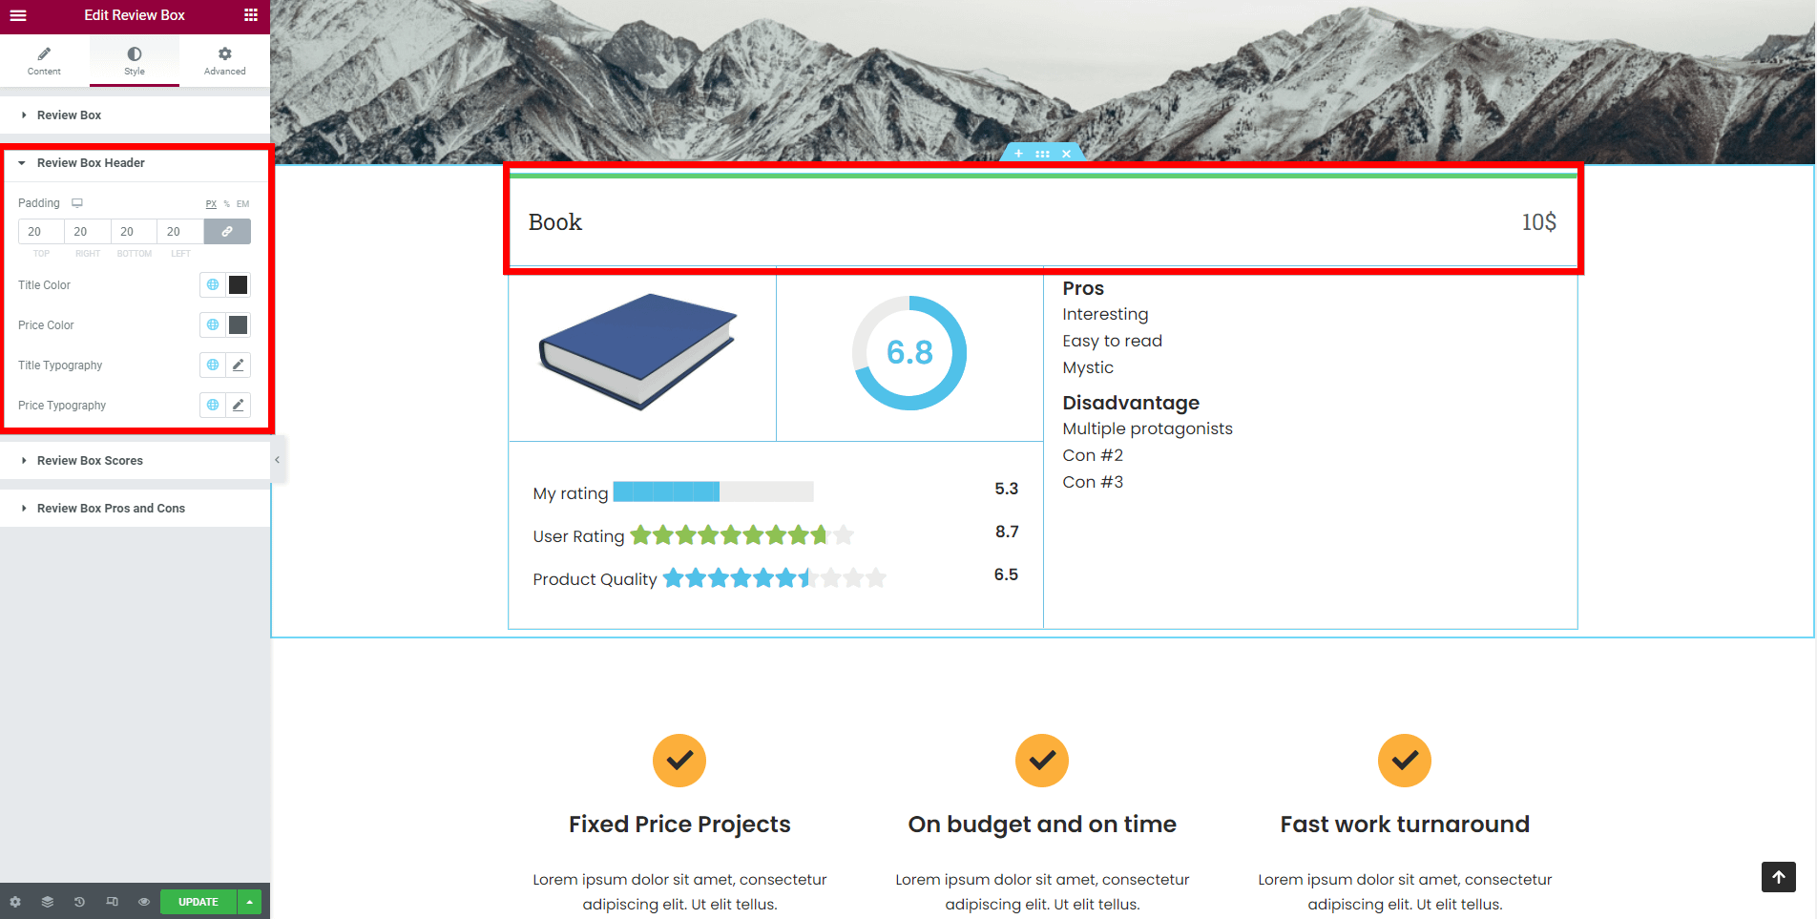The width and height of the screenshot is (1817, 919).
Task: Open the Price Color swatch
Action: point(239,325)
